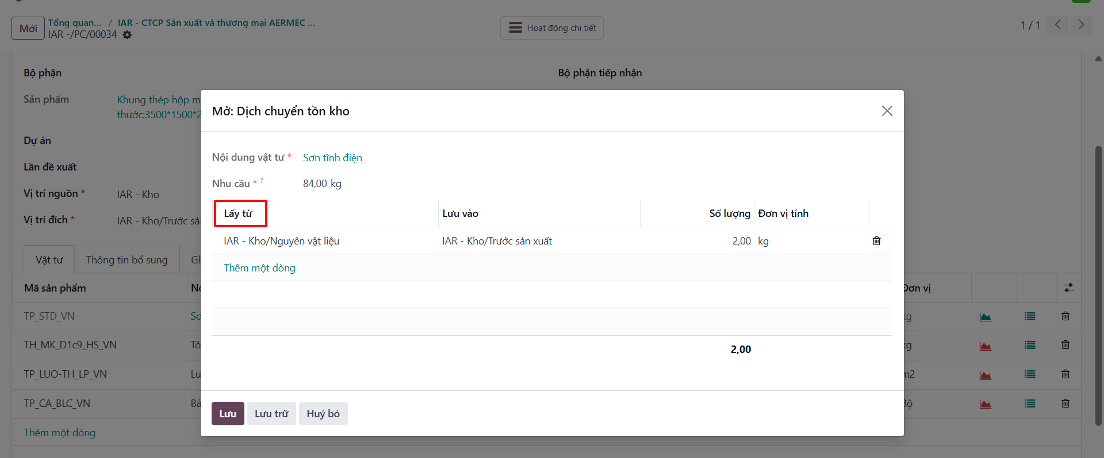Viewport: 1104px width, 458px height.
Task: Open the gear settings next to IAR -/PC/00034
Action: (x=127, y=35)
